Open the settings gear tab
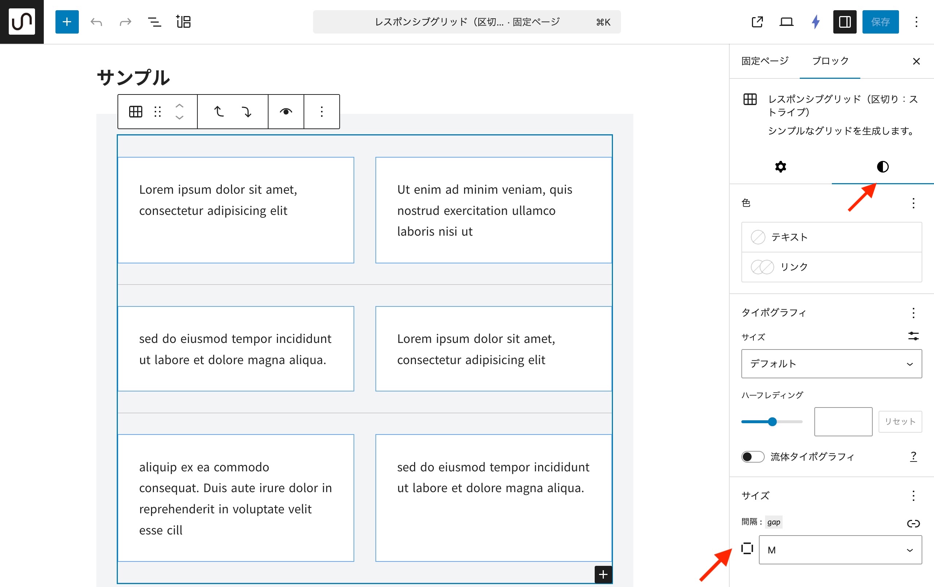 click(x=780, y=167)
